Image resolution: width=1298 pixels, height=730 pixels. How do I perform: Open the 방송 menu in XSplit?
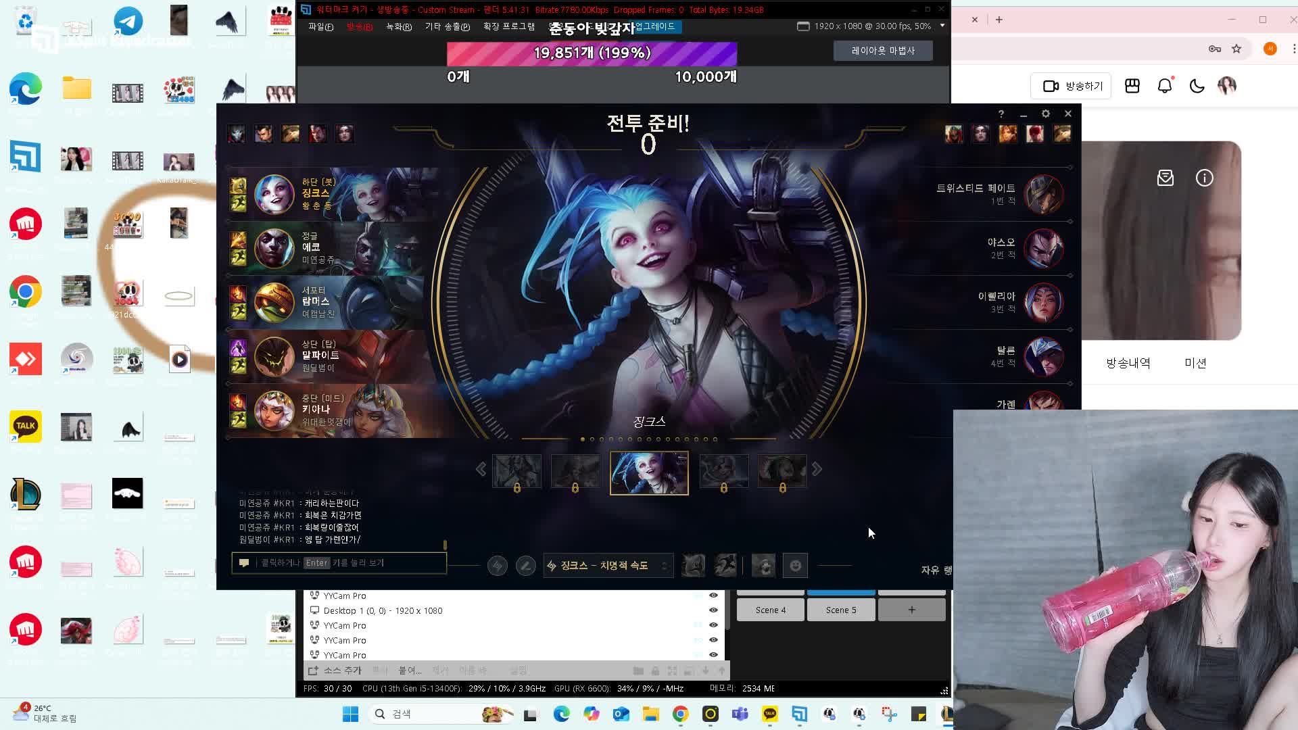click(360, 27)
